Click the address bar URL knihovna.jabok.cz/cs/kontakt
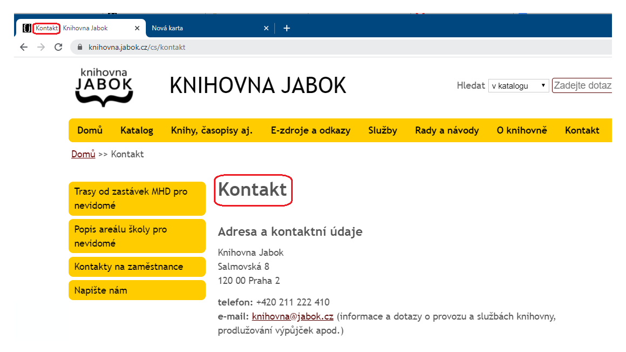Image resolution: width=626 pixels, height=352 pixels. pyautogui.click(x=137, y=47)
